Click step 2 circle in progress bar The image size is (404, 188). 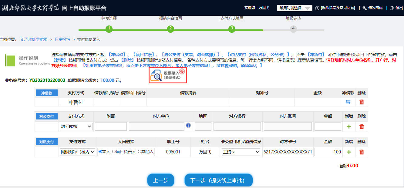point(170,29)
